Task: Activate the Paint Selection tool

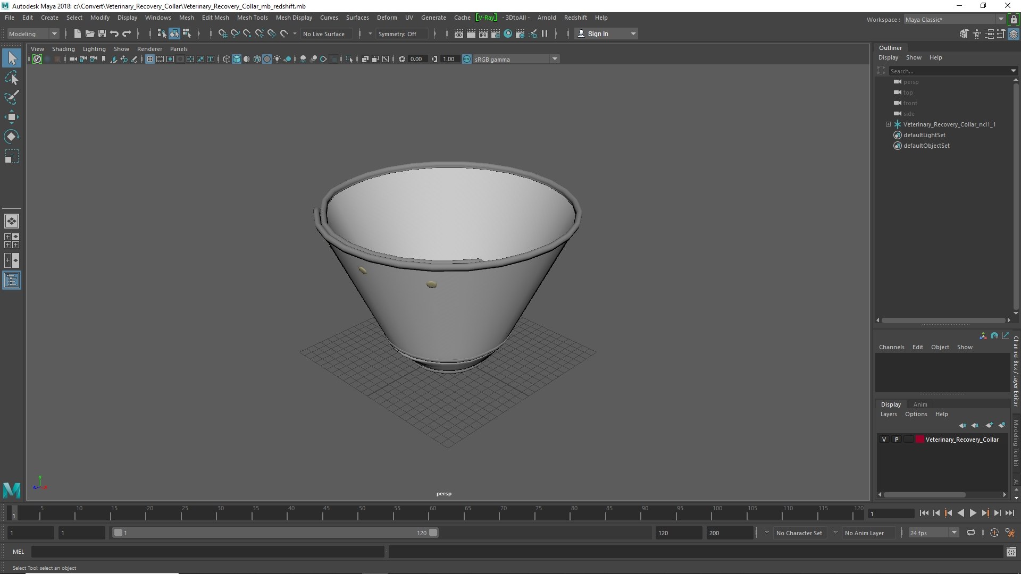Action: tap(12, 98)
